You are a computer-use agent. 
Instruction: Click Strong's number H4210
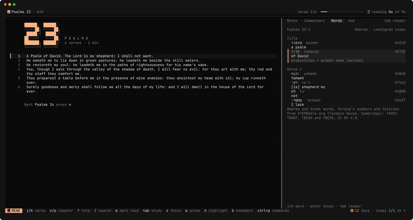point(400,43)
